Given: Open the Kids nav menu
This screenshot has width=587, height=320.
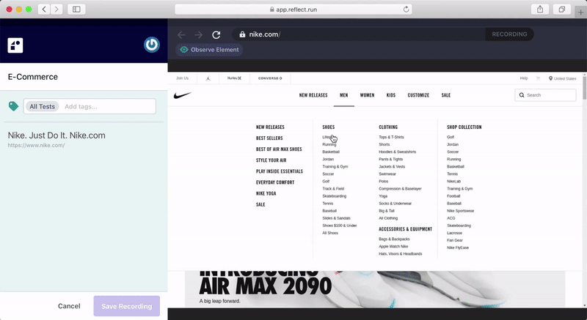Looking at the screenshot, I should (391, 95).
